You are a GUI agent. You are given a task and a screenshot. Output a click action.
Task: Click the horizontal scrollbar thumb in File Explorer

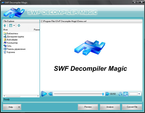click(13, 96)
